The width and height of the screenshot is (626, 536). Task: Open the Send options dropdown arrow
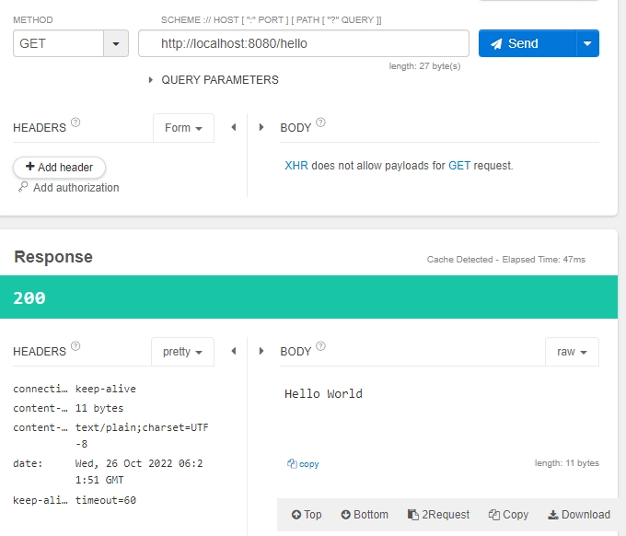tap(588, 43)
